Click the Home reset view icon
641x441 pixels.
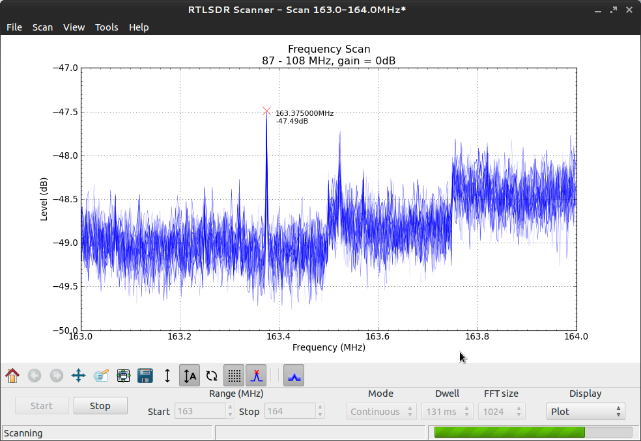coord(12,375)
